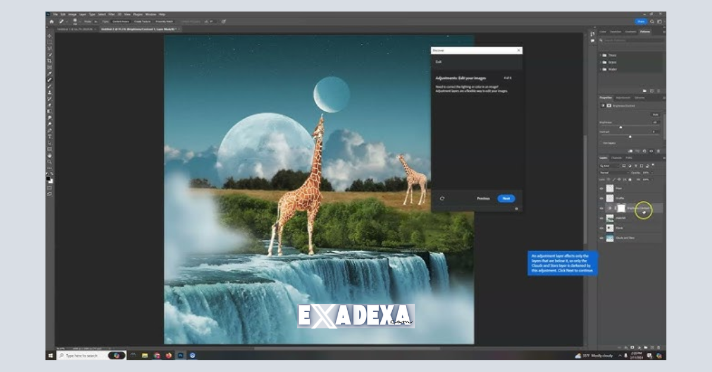Click Next in the Discover tutorial panel

point(506,198)
